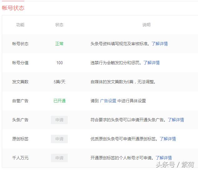Click the 头条广告 row label
The height and width of the screenshot is (170, 198).
[x=20, y=120]
